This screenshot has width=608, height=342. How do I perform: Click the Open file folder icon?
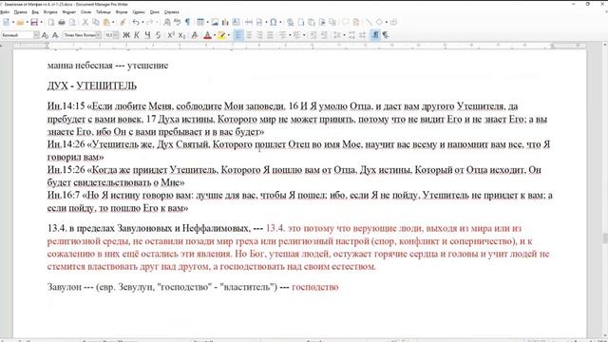tap(20, 22)
